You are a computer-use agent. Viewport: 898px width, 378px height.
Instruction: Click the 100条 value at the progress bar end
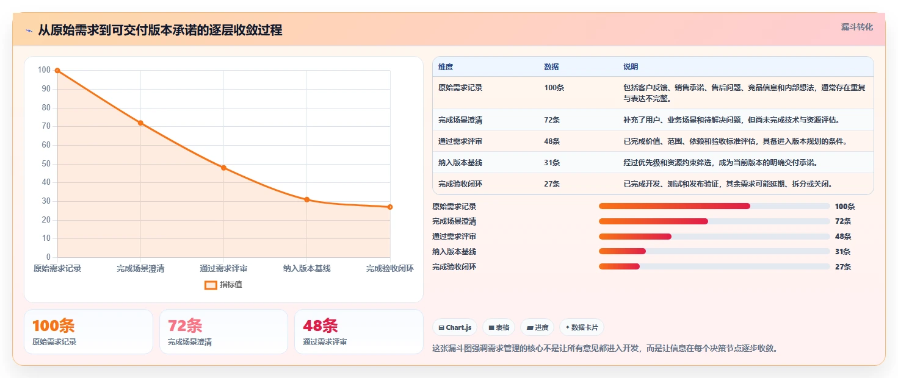(845, 207)
